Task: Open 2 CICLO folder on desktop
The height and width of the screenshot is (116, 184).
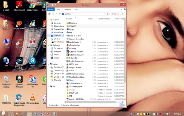Action: [x=6, y=6]
